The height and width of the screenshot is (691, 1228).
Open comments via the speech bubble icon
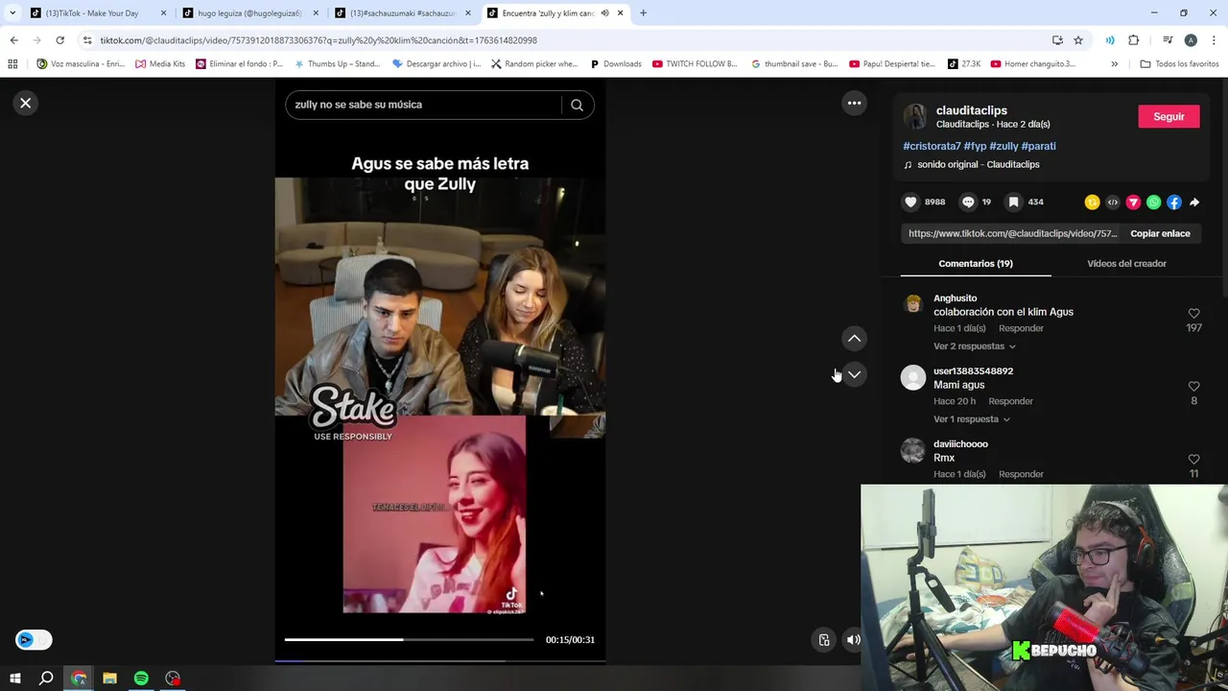pos(968,202)
